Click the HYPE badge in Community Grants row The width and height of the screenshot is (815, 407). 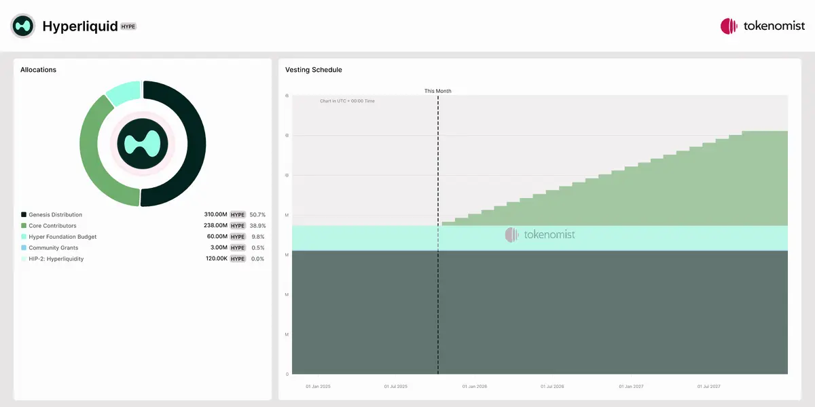237,248
